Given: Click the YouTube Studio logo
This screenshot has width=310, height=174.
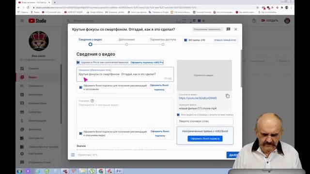Looking at the screenshot, I should (x=37, y=21).
